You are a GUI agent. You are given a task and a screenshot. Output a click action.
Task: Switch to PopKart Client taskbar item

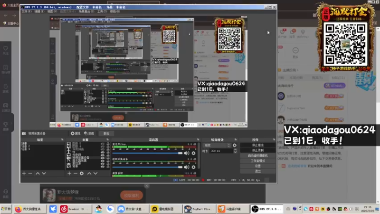(199, 209)
